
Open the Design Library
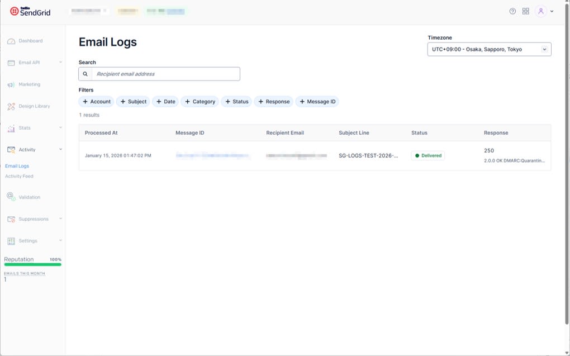[x=11, y=106]
